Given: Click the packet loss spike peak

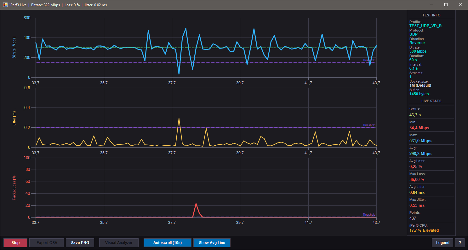Looking at the screenshot, I should (x=196, y=204).
